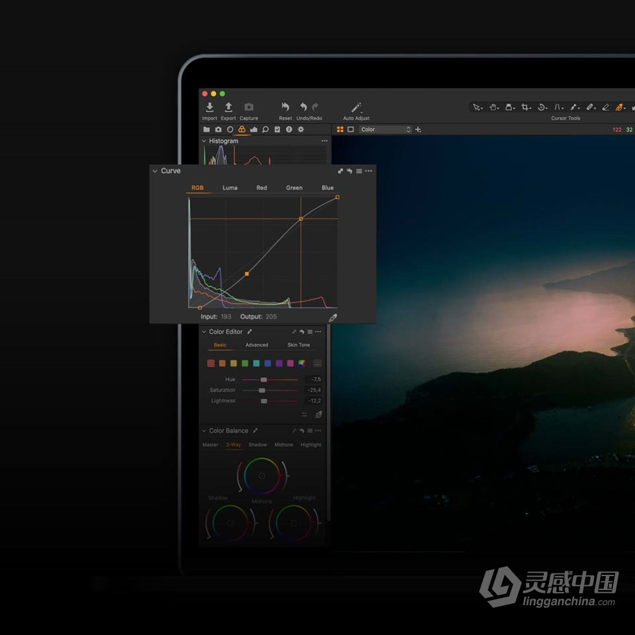Select the pointer Select cursor tool
The height and width of the screenshot is (635, 635).
click(477, 107)
